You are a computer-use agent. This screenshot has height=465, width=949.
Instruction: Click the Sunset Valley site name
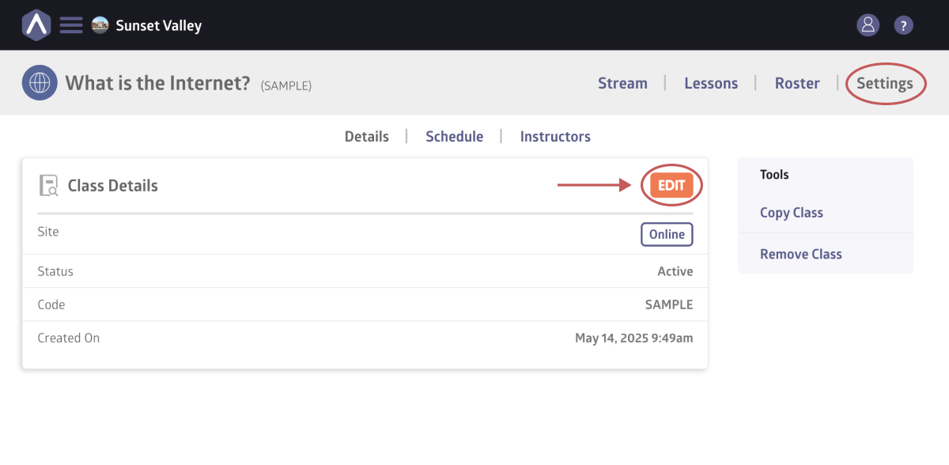point(159,25)
